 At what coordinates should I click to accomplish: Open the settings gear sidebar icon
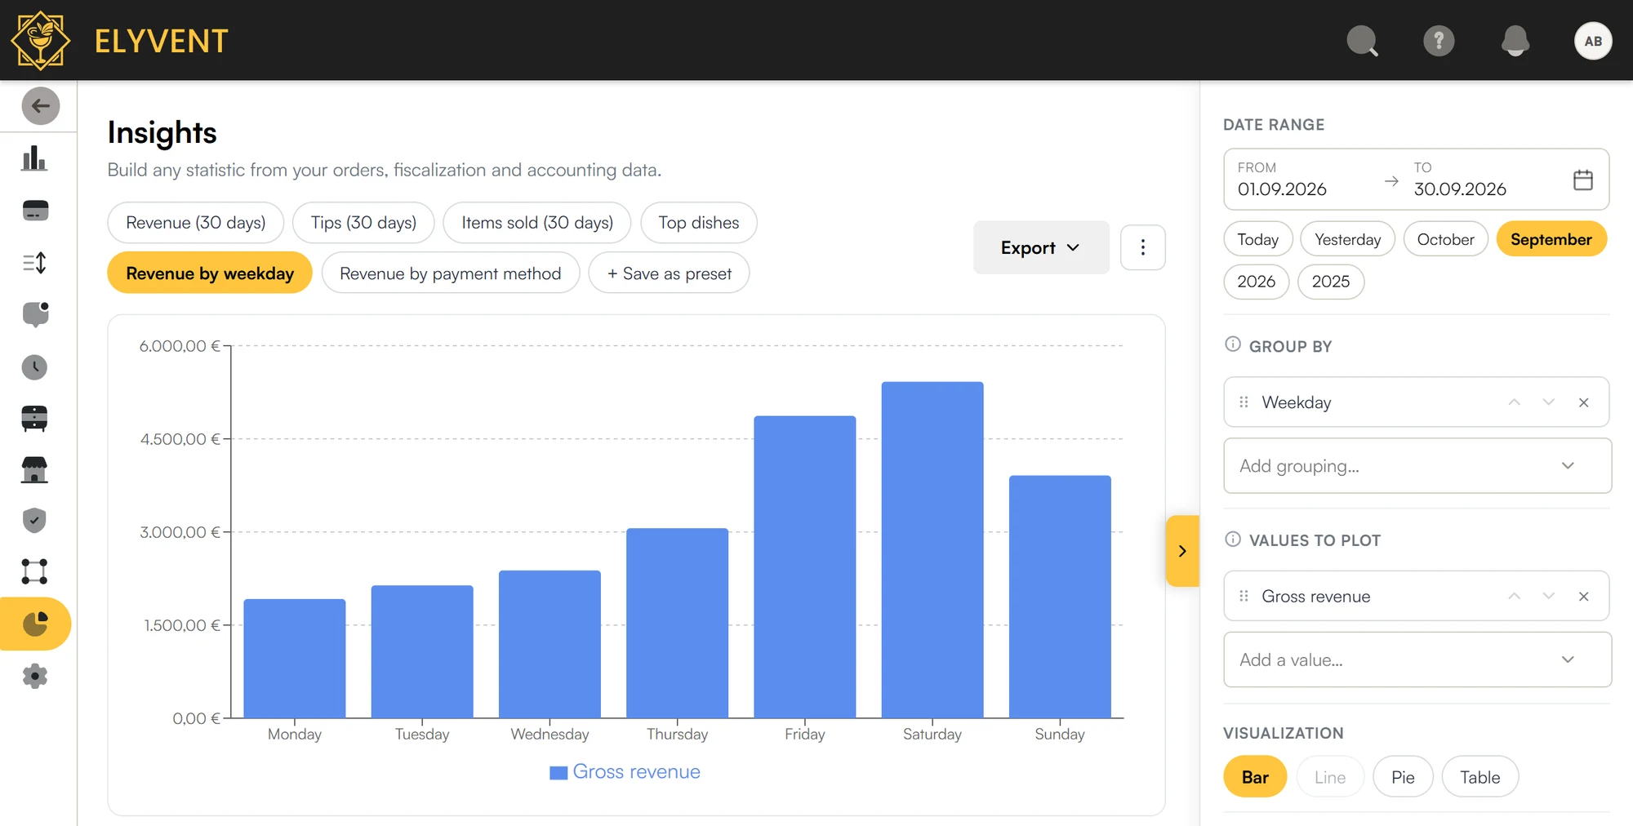[x=34, y=676]
